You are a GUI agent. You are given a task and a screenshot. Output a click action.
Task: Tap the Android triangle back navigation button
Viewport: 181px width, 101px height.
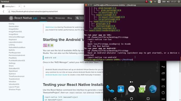point(115,98)
